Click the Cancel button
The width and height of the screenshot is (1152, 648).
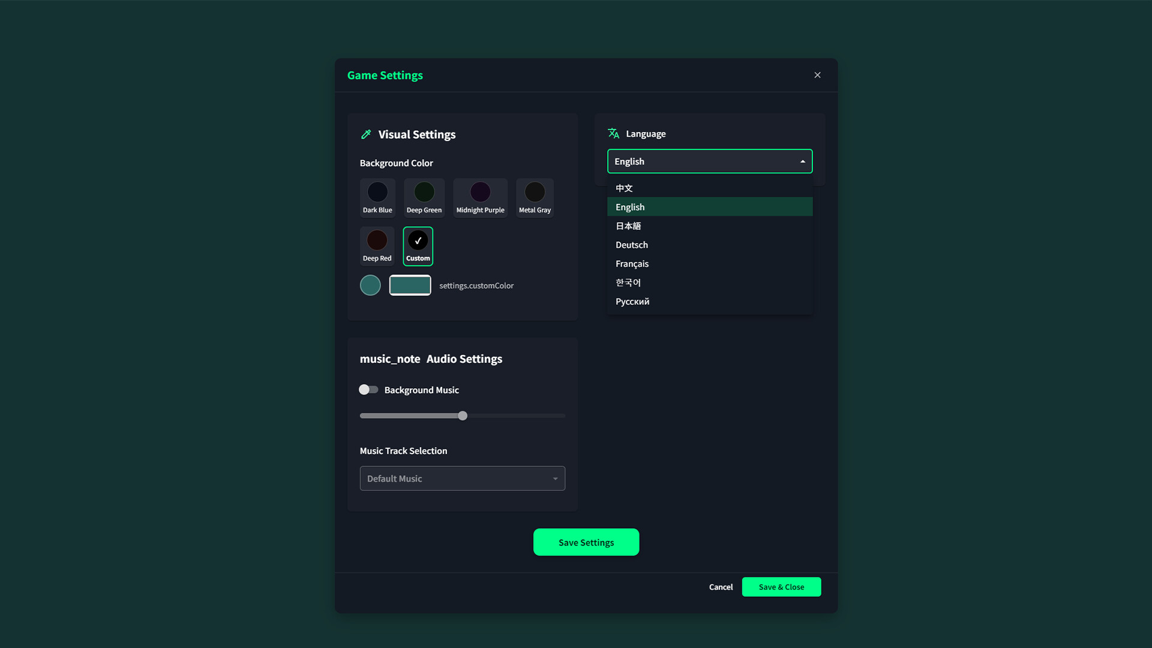(x=721, y=587)
